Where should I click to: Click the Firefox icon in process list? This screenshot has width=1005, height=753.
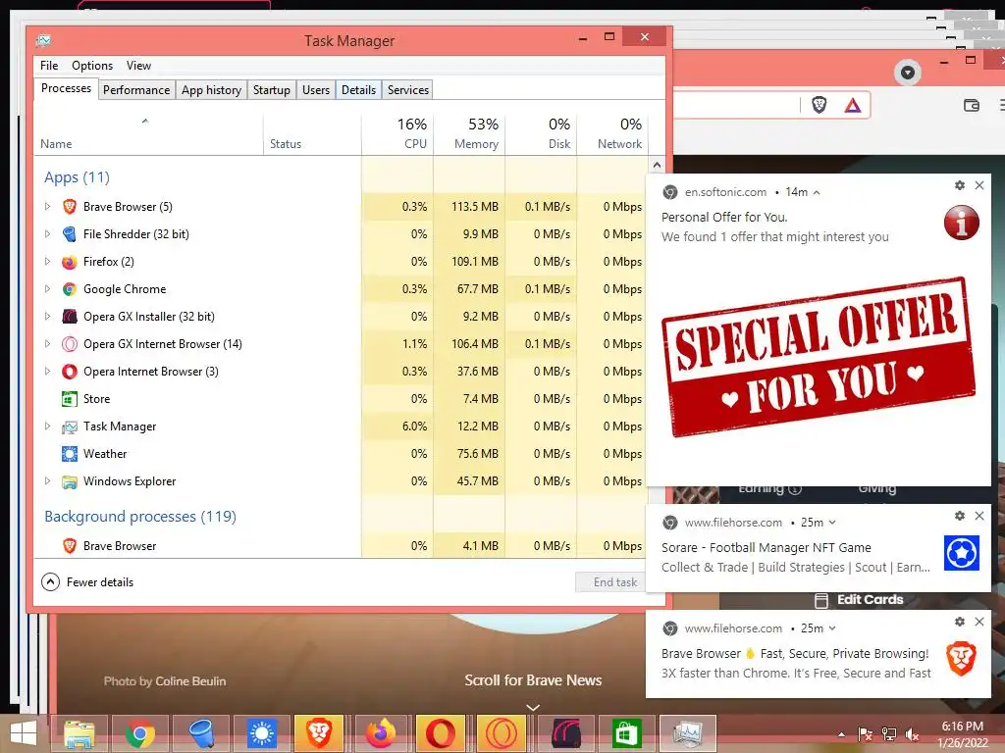70,261
